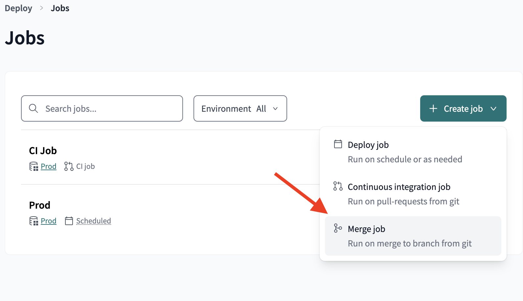
Task: Click Jobs in the breadcrumb
Action: point(60,8)
